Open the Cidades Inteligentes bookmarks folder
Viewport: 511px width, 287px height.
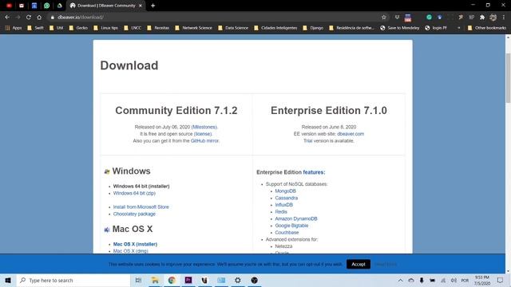(275, 28)
